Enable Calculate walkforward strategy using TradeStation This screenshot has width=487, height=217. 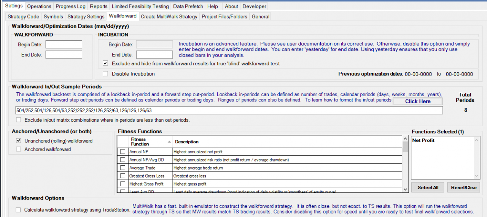coord(19,210)
